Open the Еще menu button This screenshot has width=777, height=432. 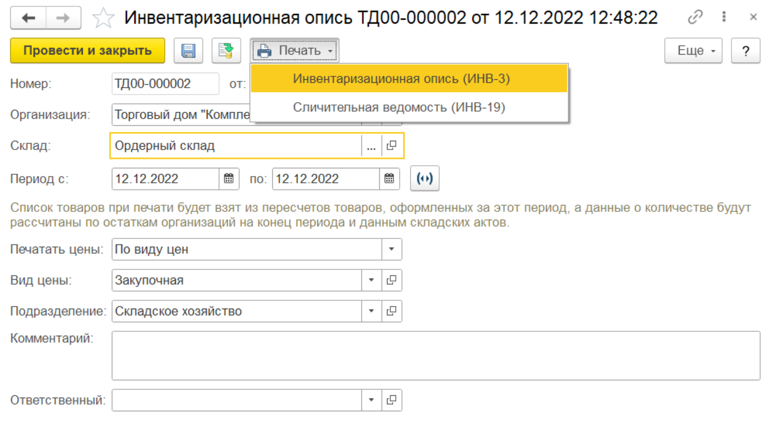tap(693, 51)
